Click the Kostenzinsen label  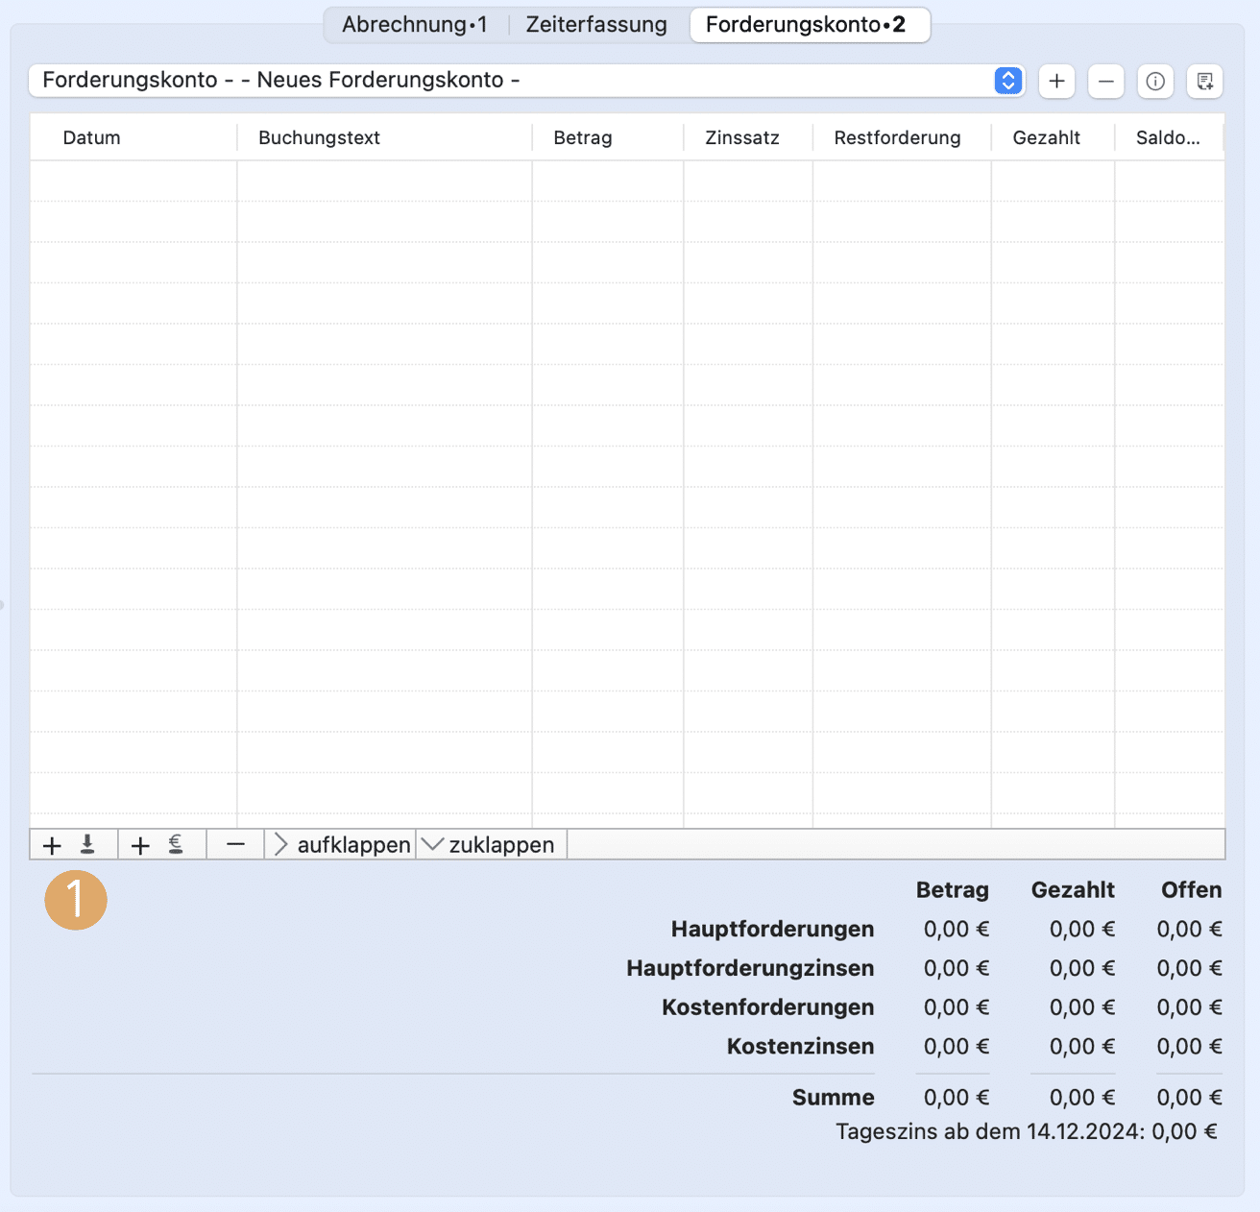800,1046
